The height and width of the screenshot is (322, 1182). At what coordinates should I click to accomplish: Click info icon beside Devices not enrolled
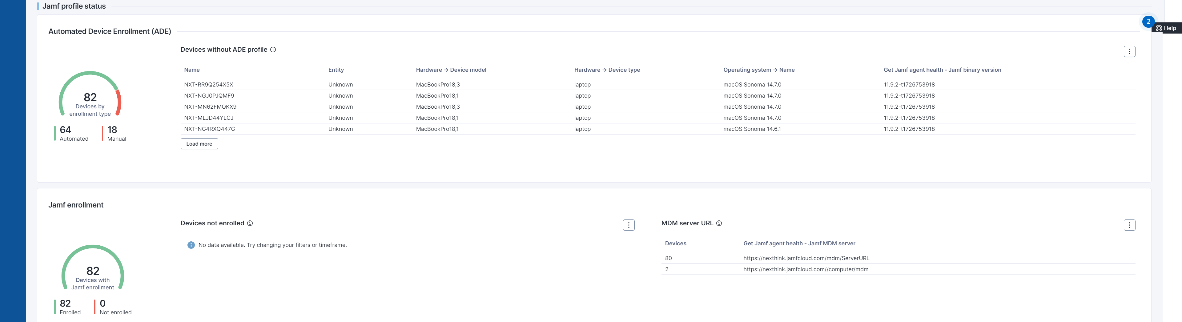coord(250,223)
